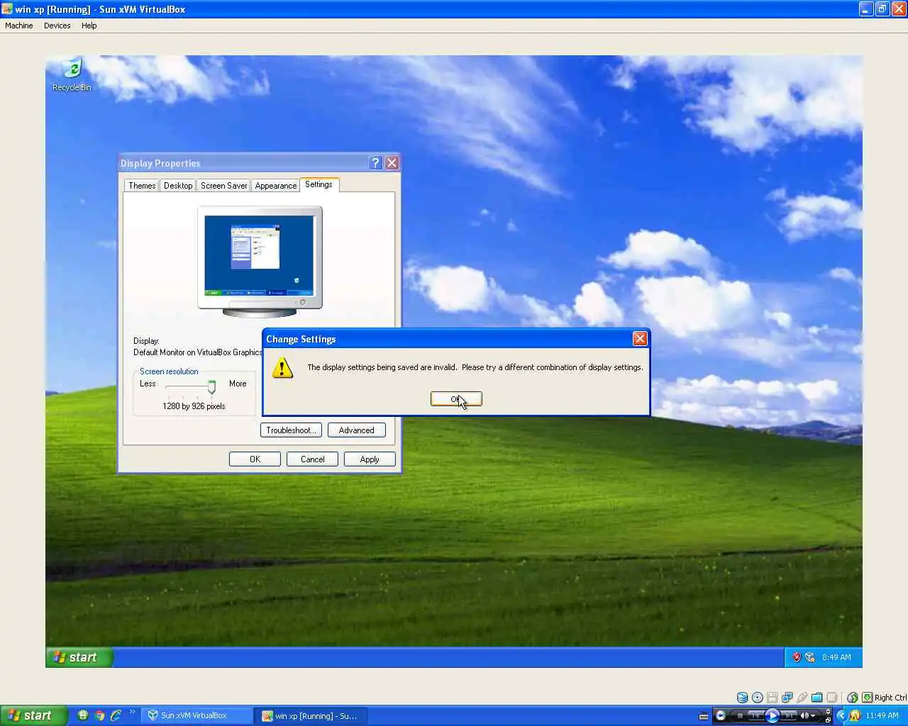This screenshot has height=726, width=908.
Task: Click the VirtualBox CD/DVD drive indicator
Action: click(757, 698)
